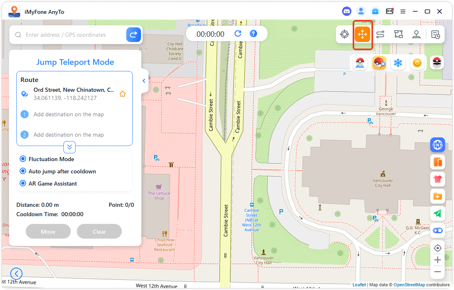Toggle AR Game Assistant option
This screenshot has width=454, height=290.
(23, 184)
